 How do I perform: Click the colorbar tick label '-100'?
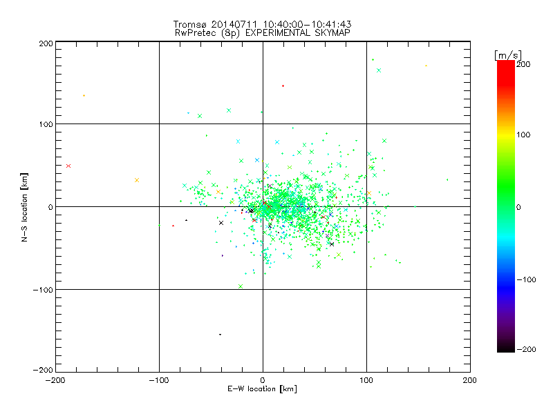tap(526, 279)
